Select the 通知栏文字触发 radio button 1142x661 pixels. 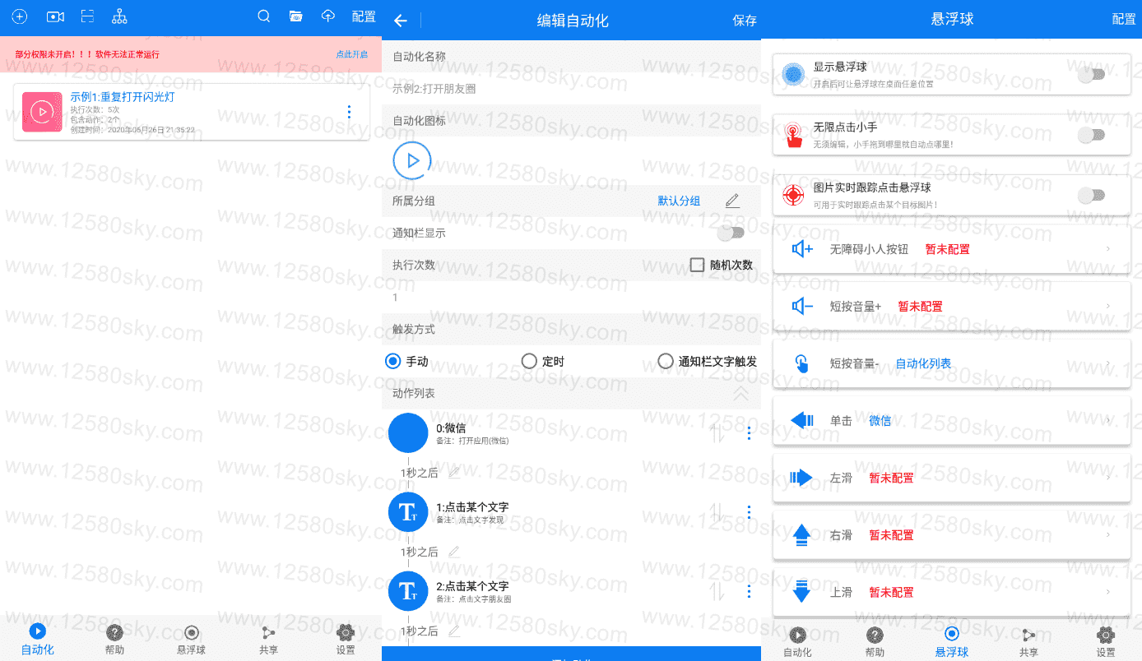(666, 361)
